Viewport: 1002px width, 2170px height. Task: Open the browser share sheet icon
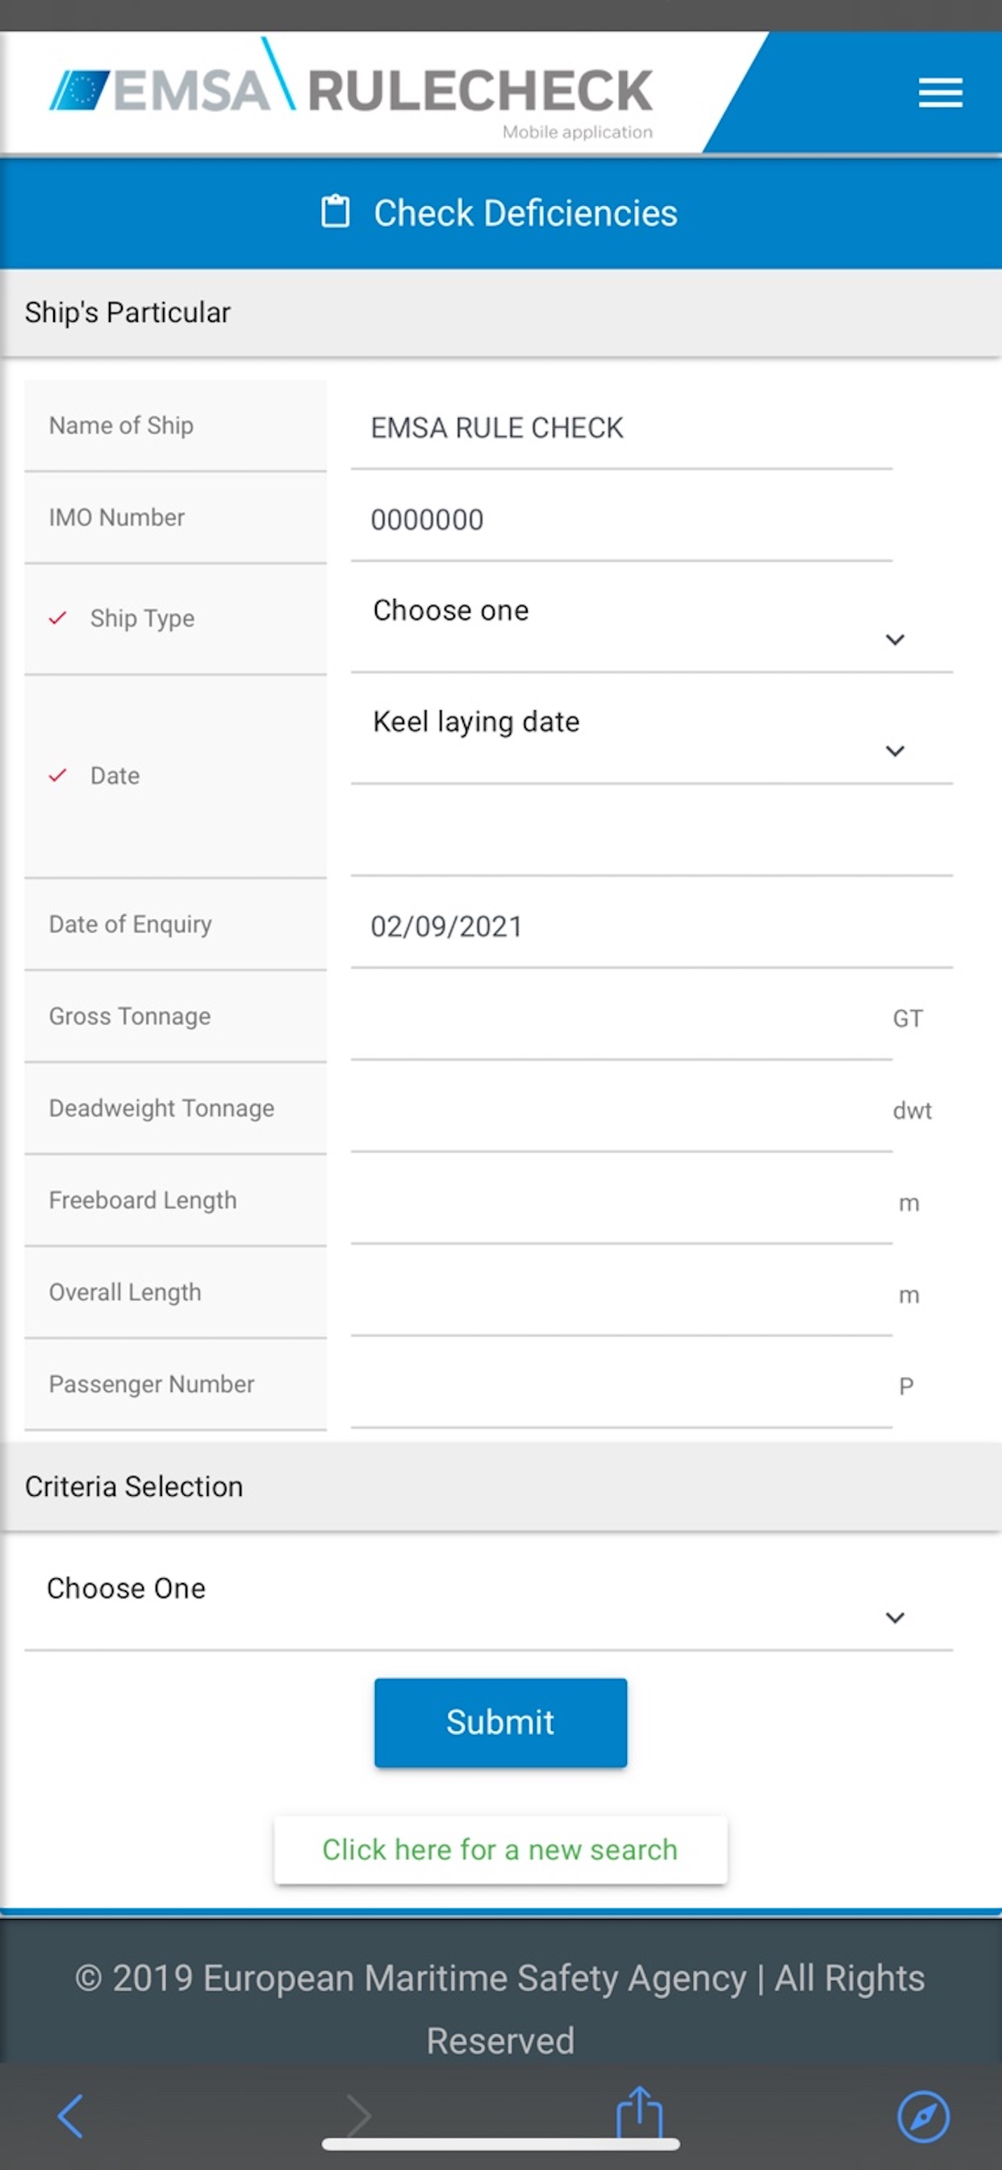pyautogui.click(x=639, y=2112)
